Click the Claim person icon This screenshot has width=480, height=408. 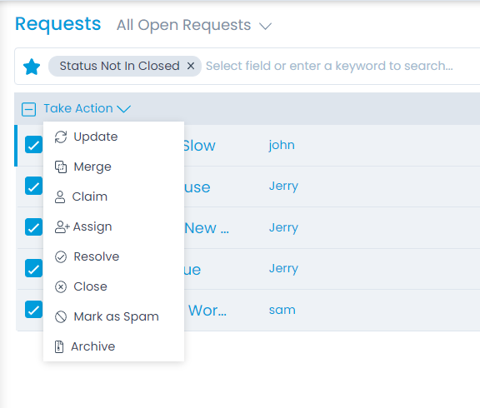coord(60,197)
